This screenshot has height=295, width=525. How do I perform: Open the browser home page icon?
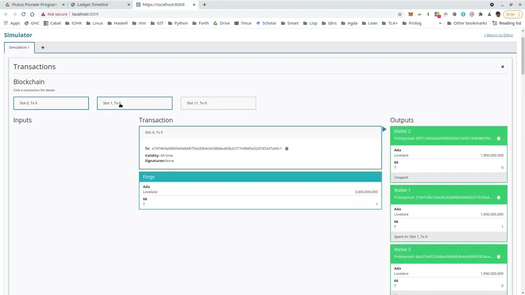(32, 14)
